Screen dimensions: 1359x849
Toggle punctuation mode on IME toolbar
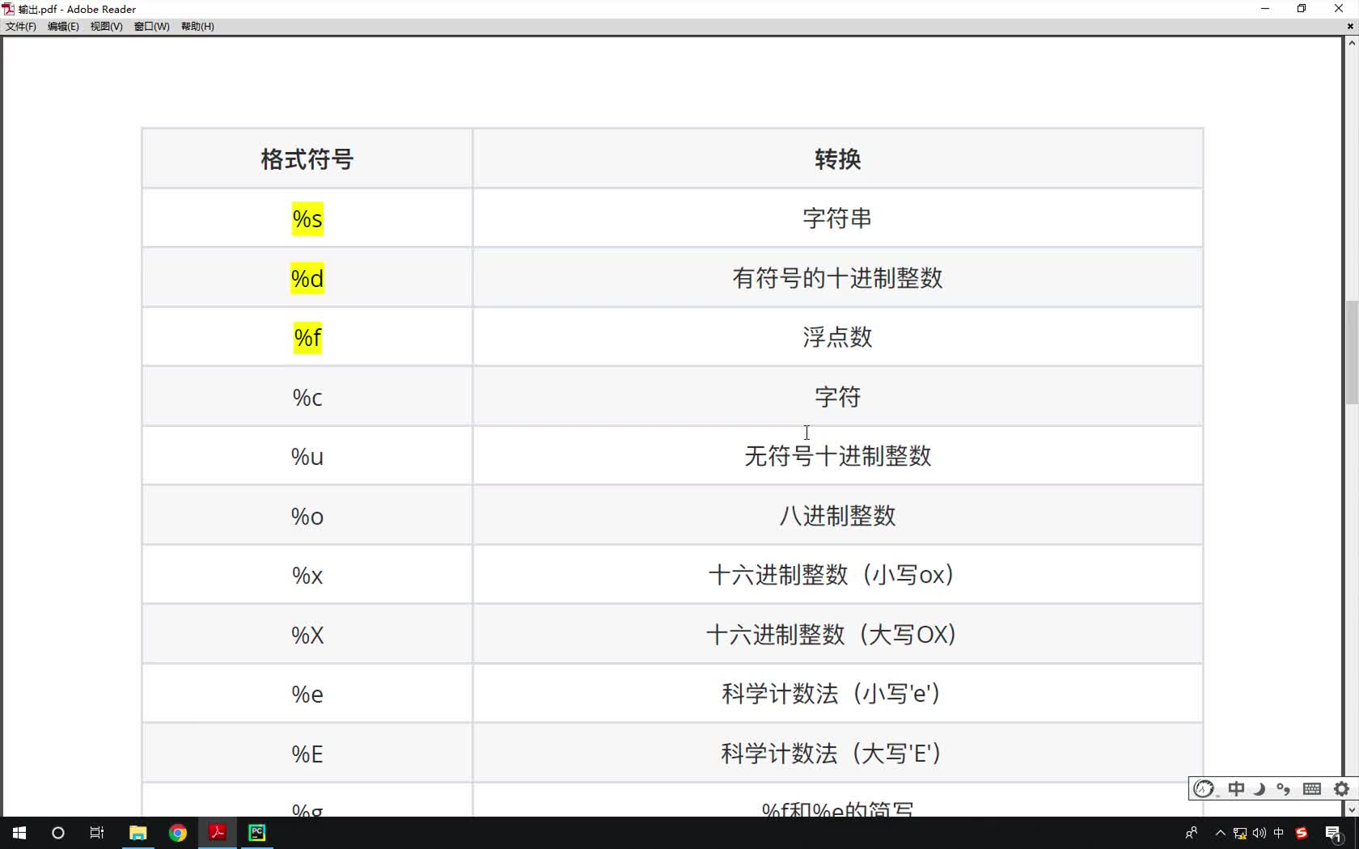pos(1284,788)
